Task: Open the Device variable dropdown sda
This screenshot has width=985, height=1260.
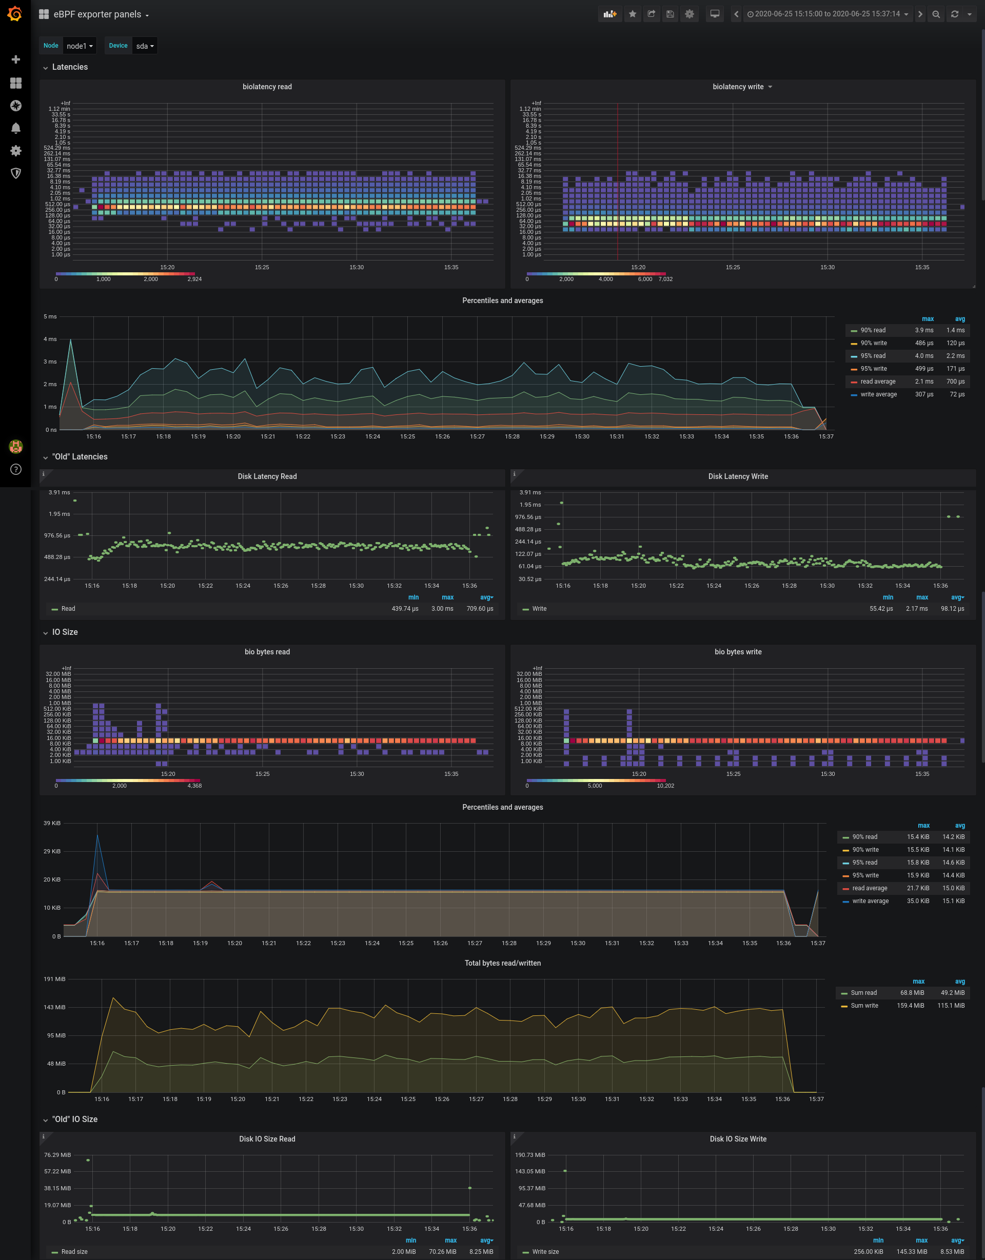Action: tap(145, 46)
